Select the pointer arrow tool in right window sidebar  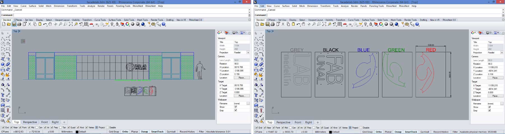click(256, 33)
